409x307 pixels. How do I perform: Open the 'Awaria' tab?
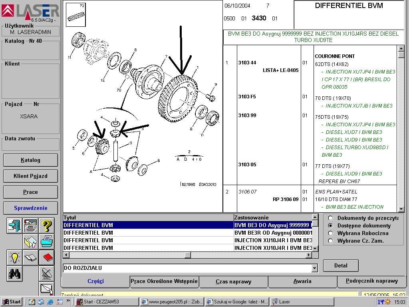(x=302, y=281)
